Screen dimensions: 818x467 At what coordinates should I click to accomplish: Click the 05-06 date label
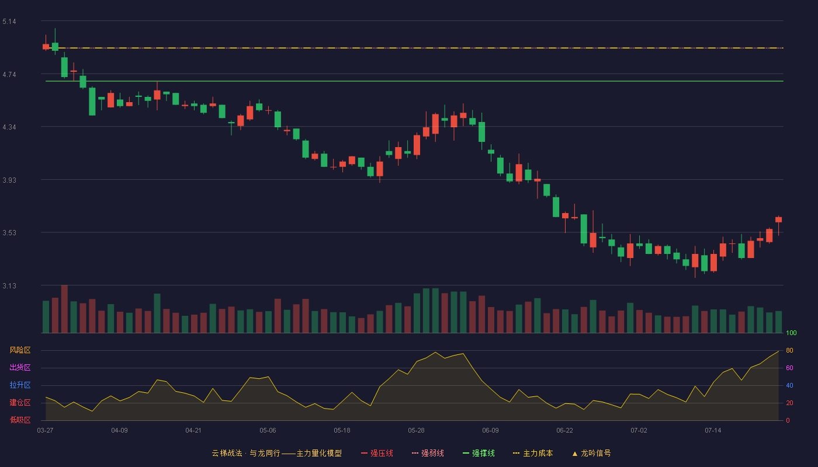coord(268,430)
